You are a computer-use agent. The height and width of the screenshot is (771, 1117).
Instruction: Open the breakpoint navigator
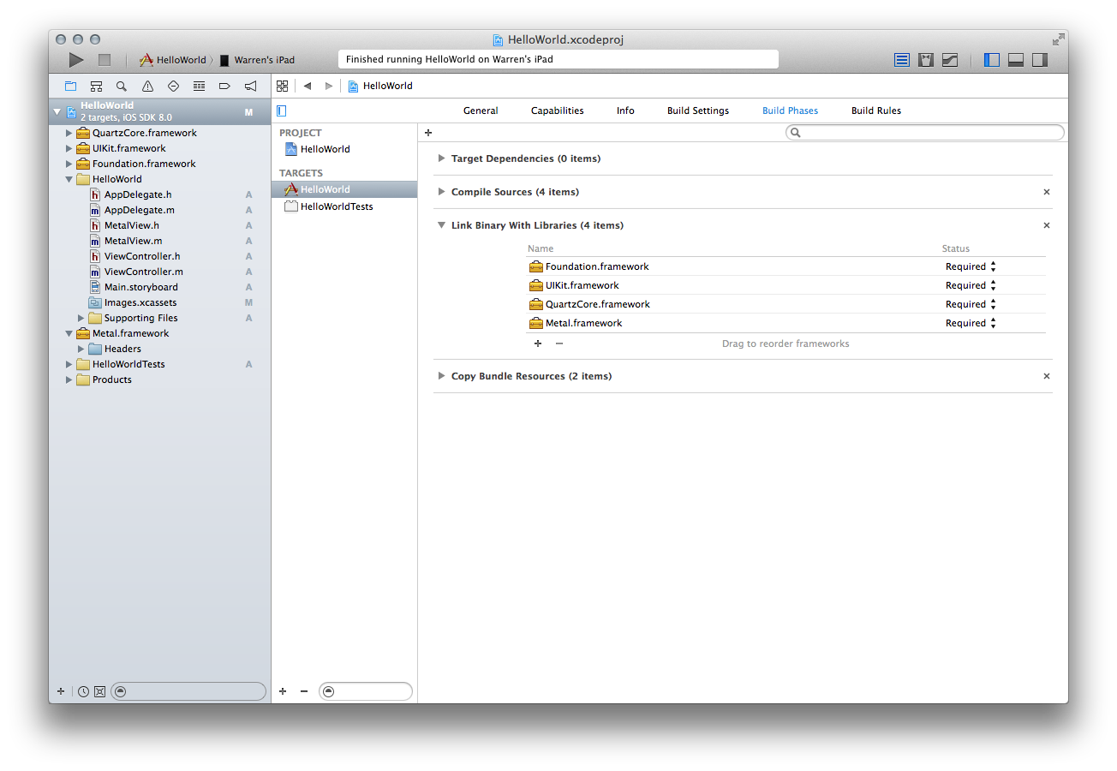[224, 86]
